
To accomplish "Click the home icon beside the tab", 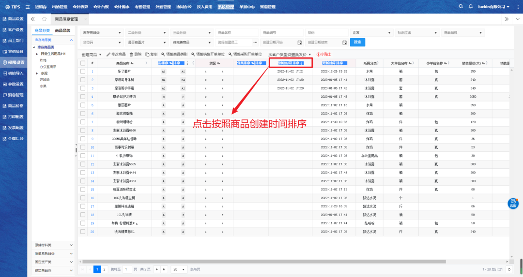I will (44, 19).
